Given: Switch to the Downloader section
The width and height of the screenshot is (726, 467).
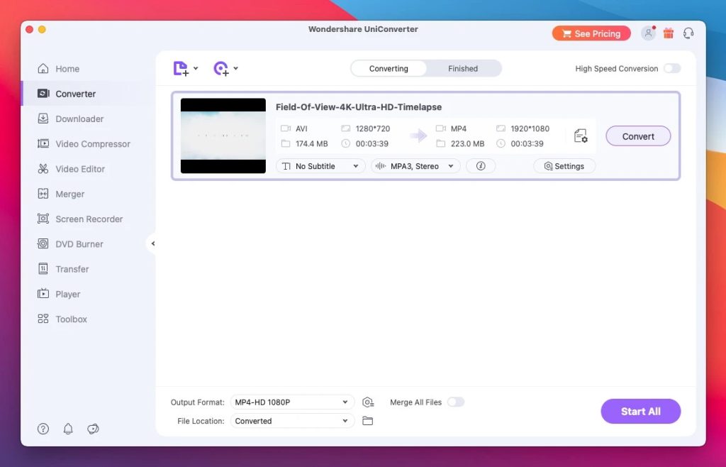Looking at the screenshot, I should click(79, 119).
